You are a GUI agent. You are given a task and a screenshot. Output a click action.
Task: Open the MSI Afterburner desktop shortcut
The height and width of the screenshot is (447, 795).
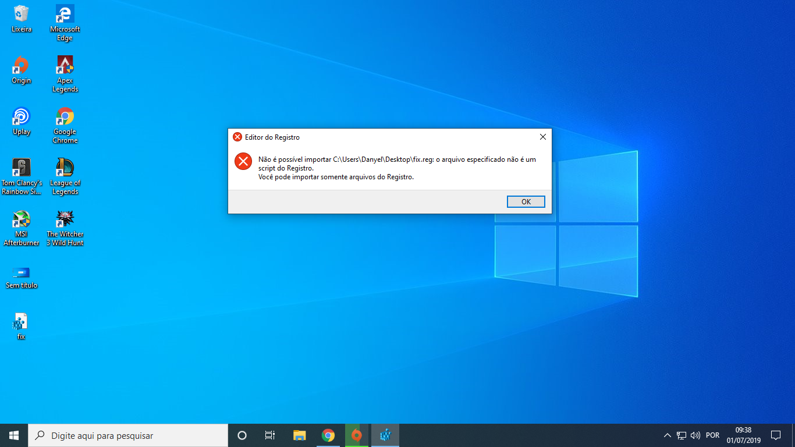[x=22, y=228]
